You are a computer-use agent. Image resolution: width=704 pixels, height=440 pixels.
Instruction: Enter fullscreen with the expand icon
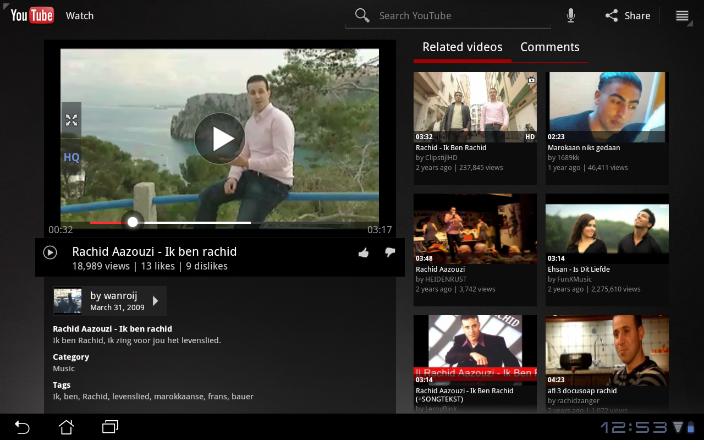click(71, 120)
